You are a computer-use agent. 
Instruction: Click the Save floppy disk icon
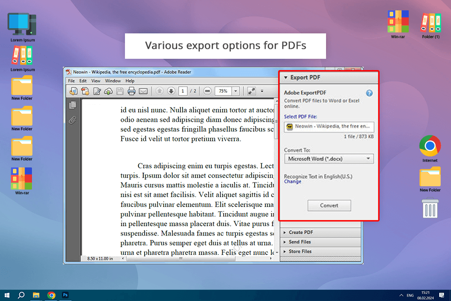coord(120,91)
